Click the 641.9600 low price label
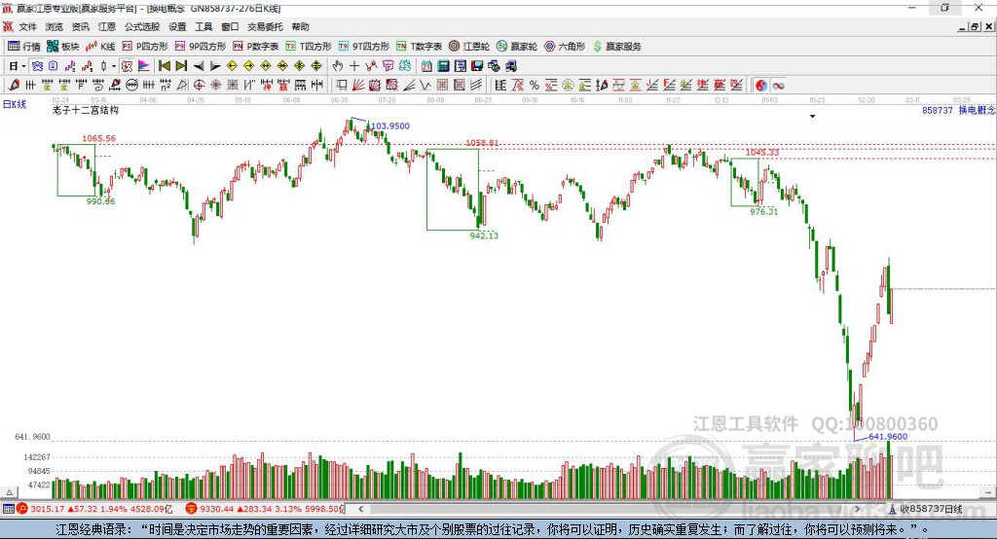The width and height of the screenshot is (997, 539). coord(888,437)
